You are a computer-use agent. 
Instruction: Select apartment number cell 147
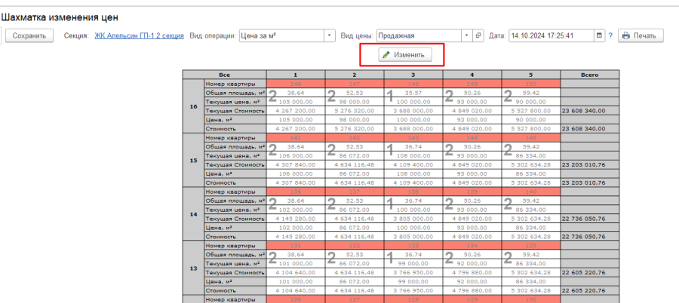355,84
